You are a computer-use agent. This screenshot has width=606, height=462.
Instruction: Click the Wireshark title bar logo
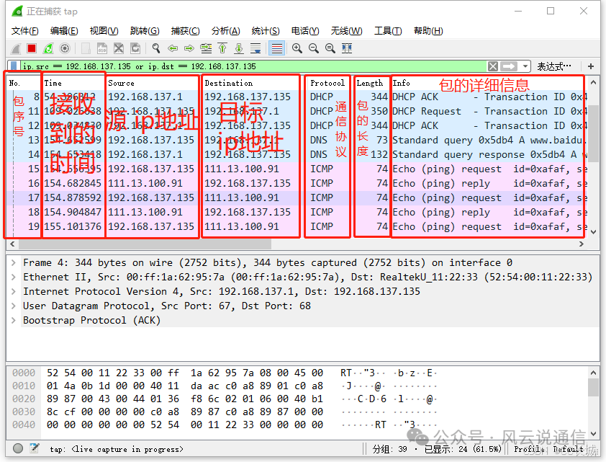point(17,12)
